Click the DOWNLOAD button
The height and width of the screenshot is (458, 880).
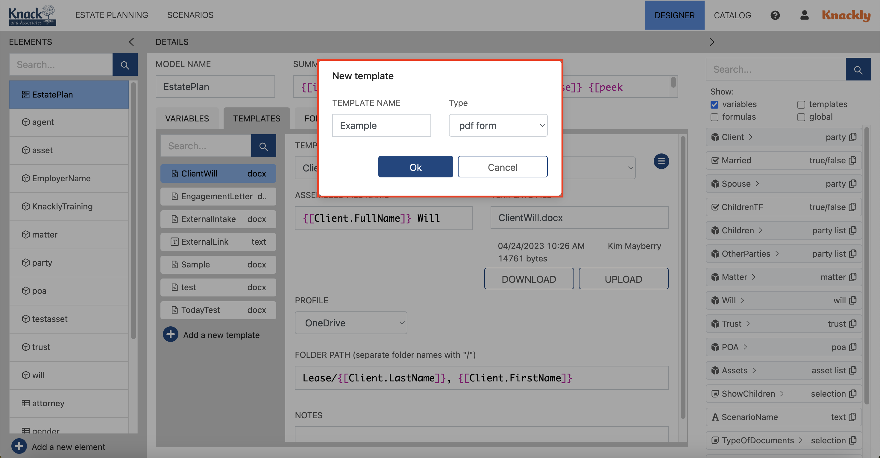[529, 279]
